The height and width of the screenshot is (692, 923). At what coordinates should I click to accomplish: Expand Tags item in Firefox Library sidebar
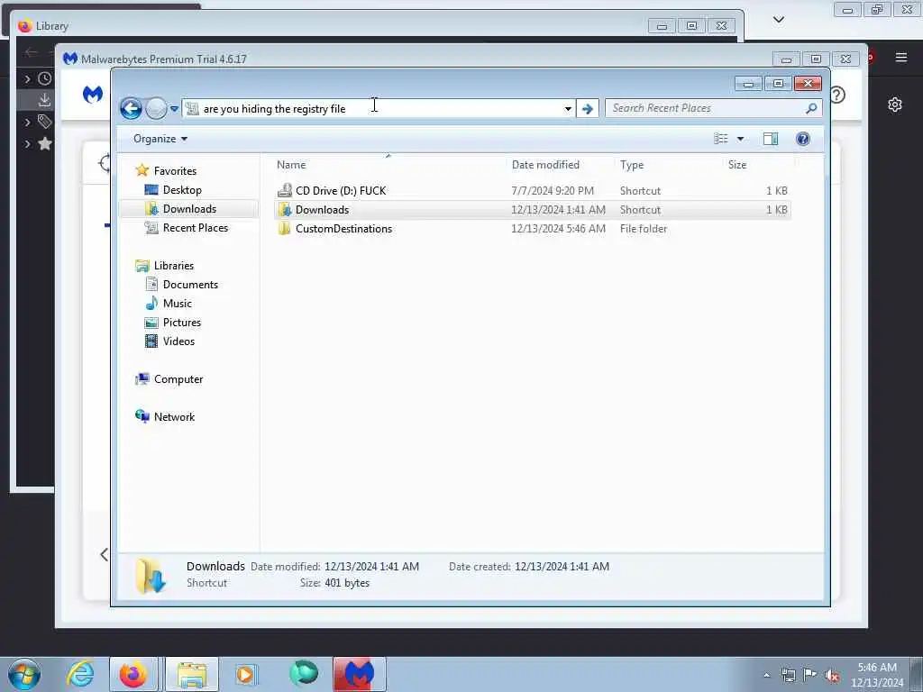click(27, 122)
